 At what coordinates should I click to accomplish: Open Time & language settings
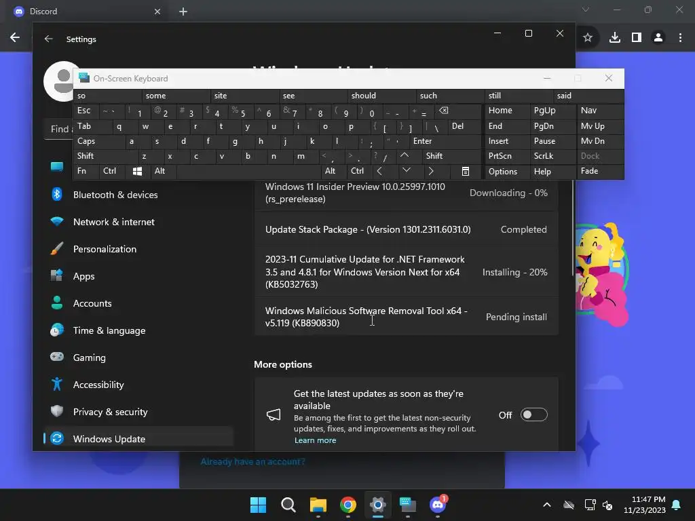click(x=138, y=330)
